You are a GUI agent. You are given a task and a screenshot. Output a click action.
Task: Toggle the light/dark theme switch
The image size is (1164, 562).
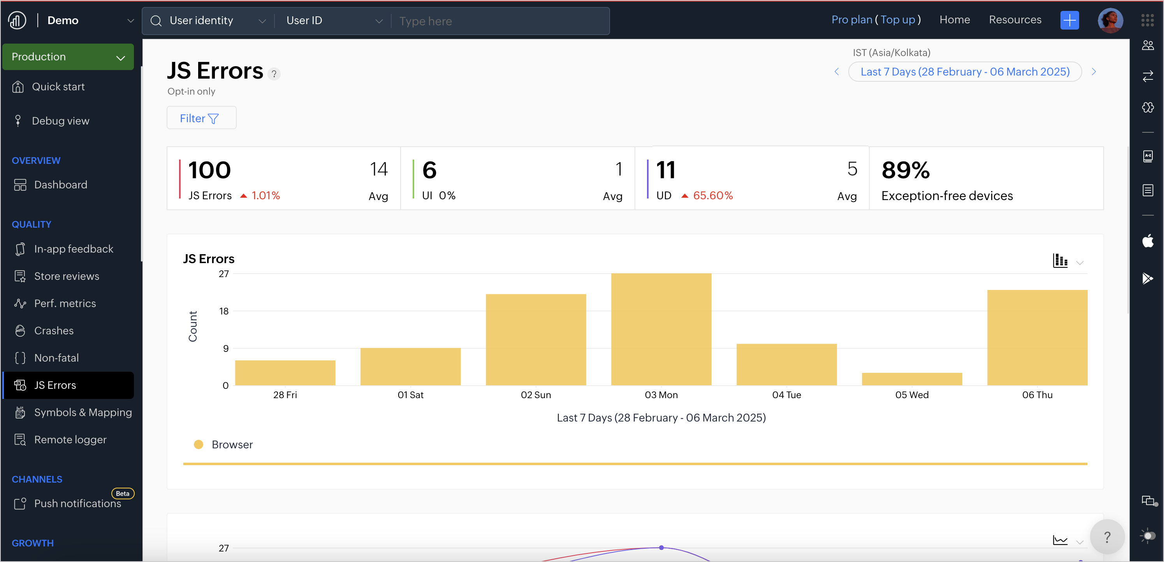pyautogui.click(x=1147, y=536)
